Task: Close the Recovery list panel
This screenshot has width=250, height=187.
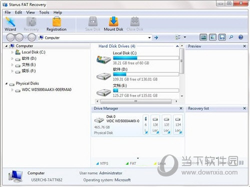Action: click(x=244, y=108)
